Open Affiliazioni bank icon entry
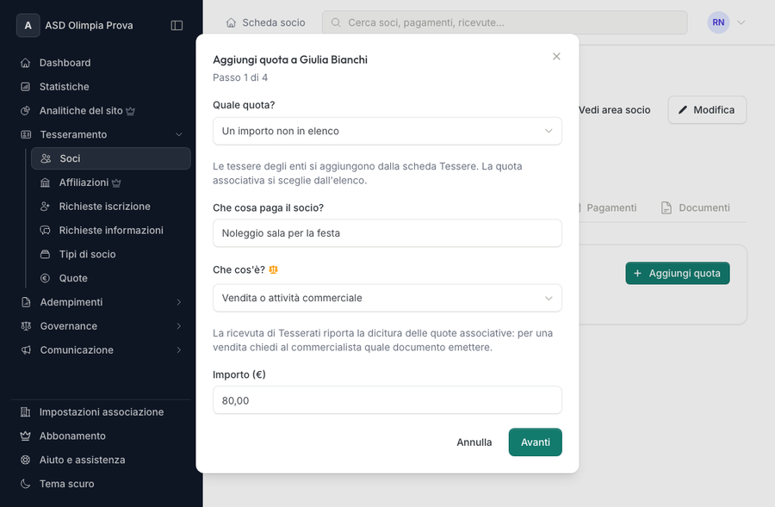Screen dimensions: 775x507 [45, 182]
